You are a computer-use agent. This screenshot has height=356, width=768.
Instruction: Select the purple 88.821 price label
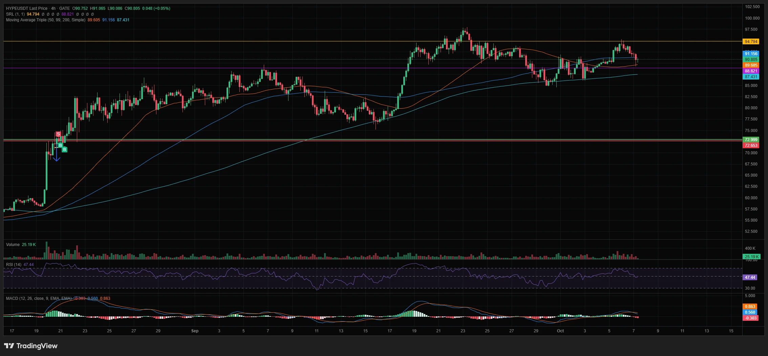coord(751,71)
